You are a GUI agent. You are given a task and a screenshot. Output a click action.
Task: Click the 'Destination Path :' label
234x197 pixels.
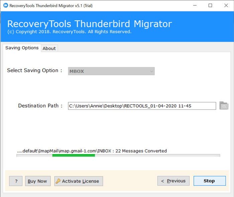point(40,106)
